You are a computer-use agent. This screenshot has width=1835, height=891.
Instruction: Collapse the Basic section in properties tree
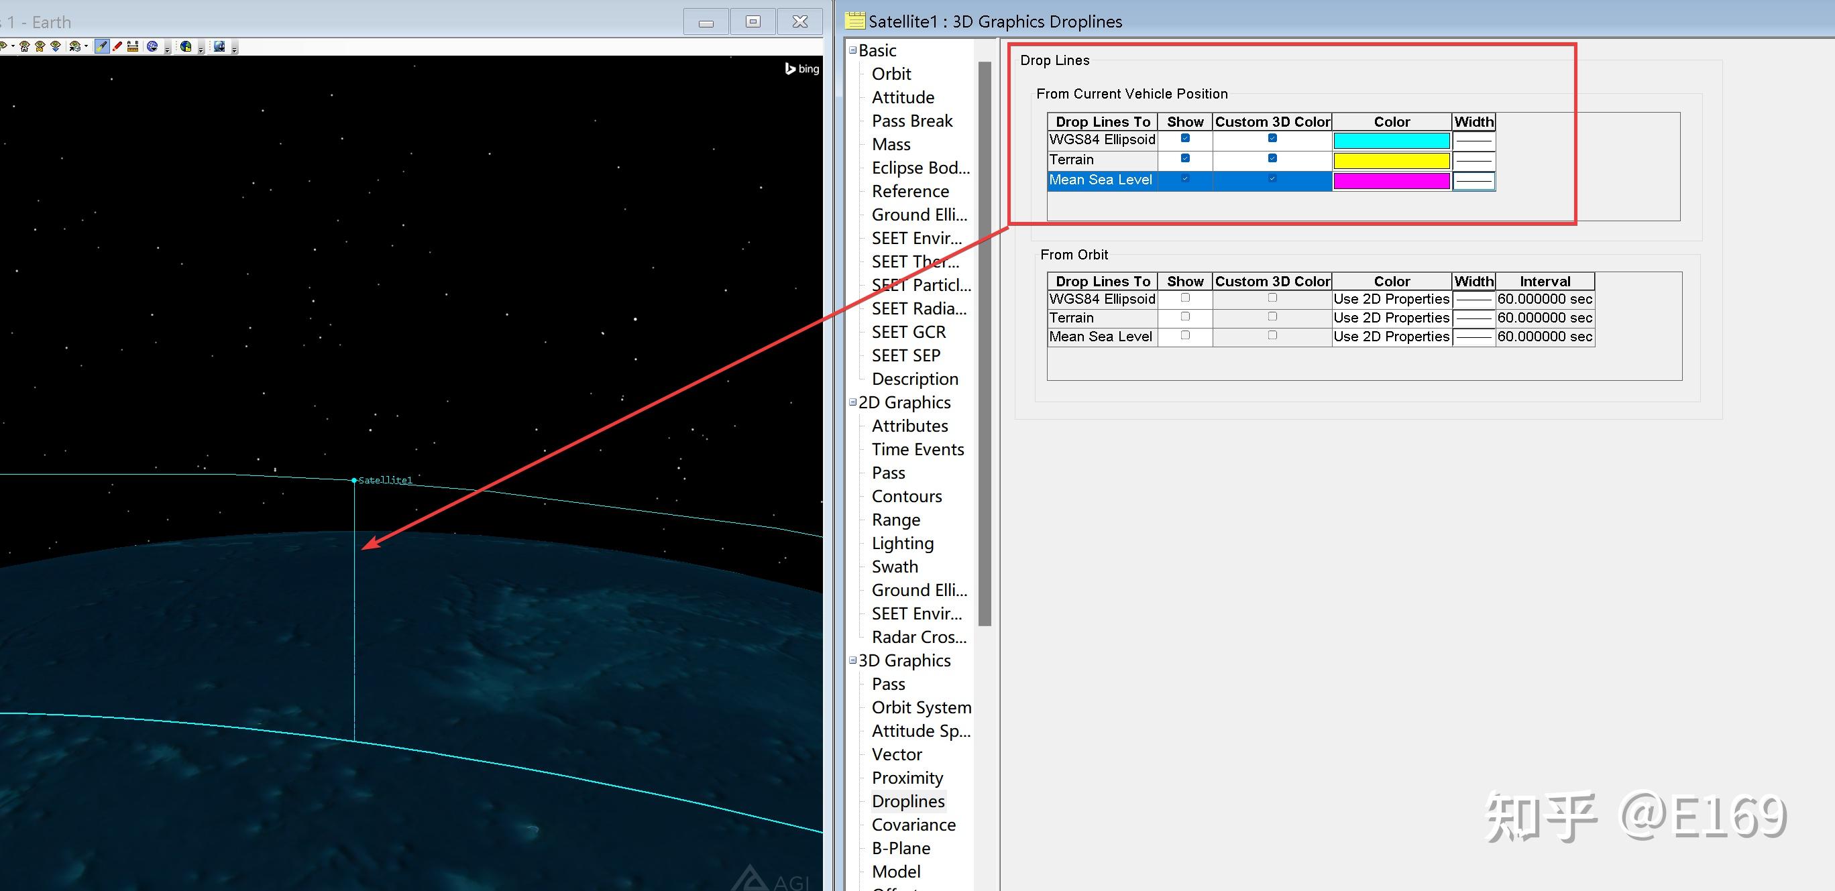[852, 50]
